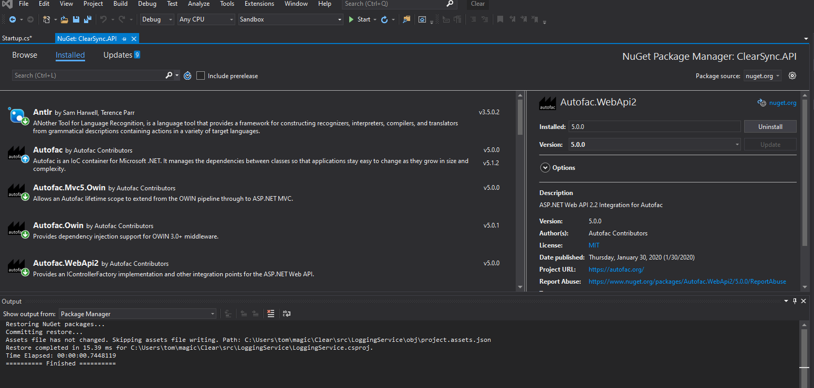Screen dimensions: 814x388
Task: Expand the Options section
Action: pos(545,168)
